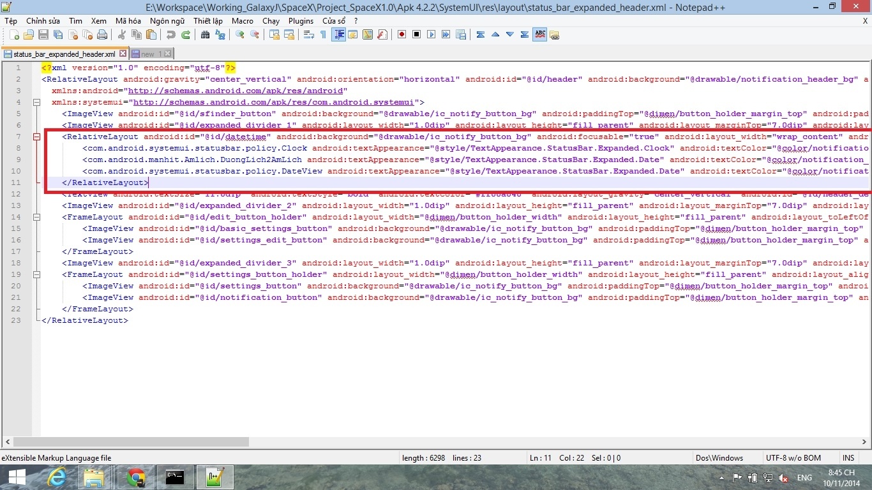Play back the recorded macro icon
872x490 pixels.
(432, 34)
